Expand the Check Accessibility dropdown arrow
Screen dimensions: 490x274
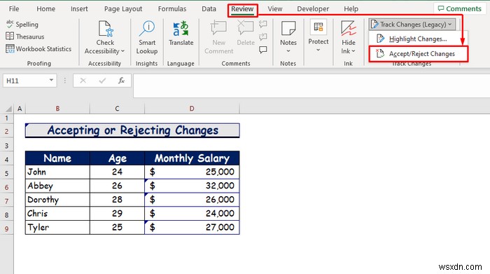point(122,51)
